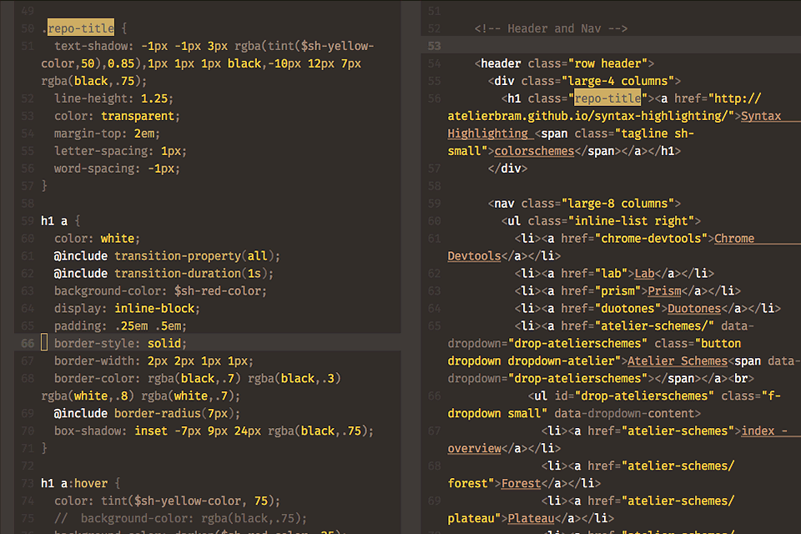Click the 'margin-top: 2em;' line

click(108, 133)
